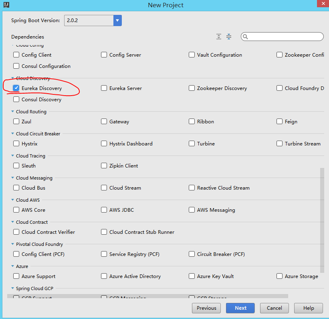329x319 pixels.
Task: Check AWS Core
Action: point(16,210)
